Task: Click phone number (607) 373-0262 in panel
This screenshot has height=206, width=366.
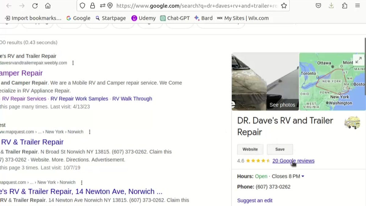Action: (x=273, y=187)
